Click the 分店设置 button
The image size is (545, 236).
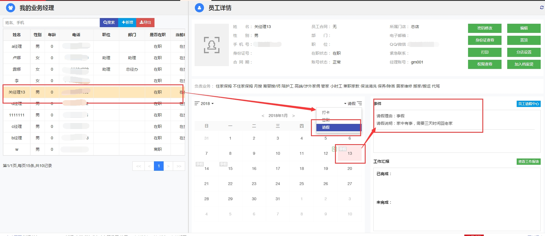pos(524,52)
